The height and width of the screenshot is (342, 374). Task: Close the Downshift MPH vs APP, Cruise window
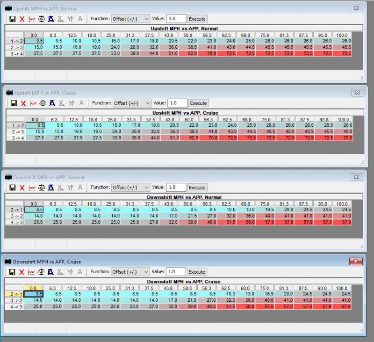[x=356, y=261]
